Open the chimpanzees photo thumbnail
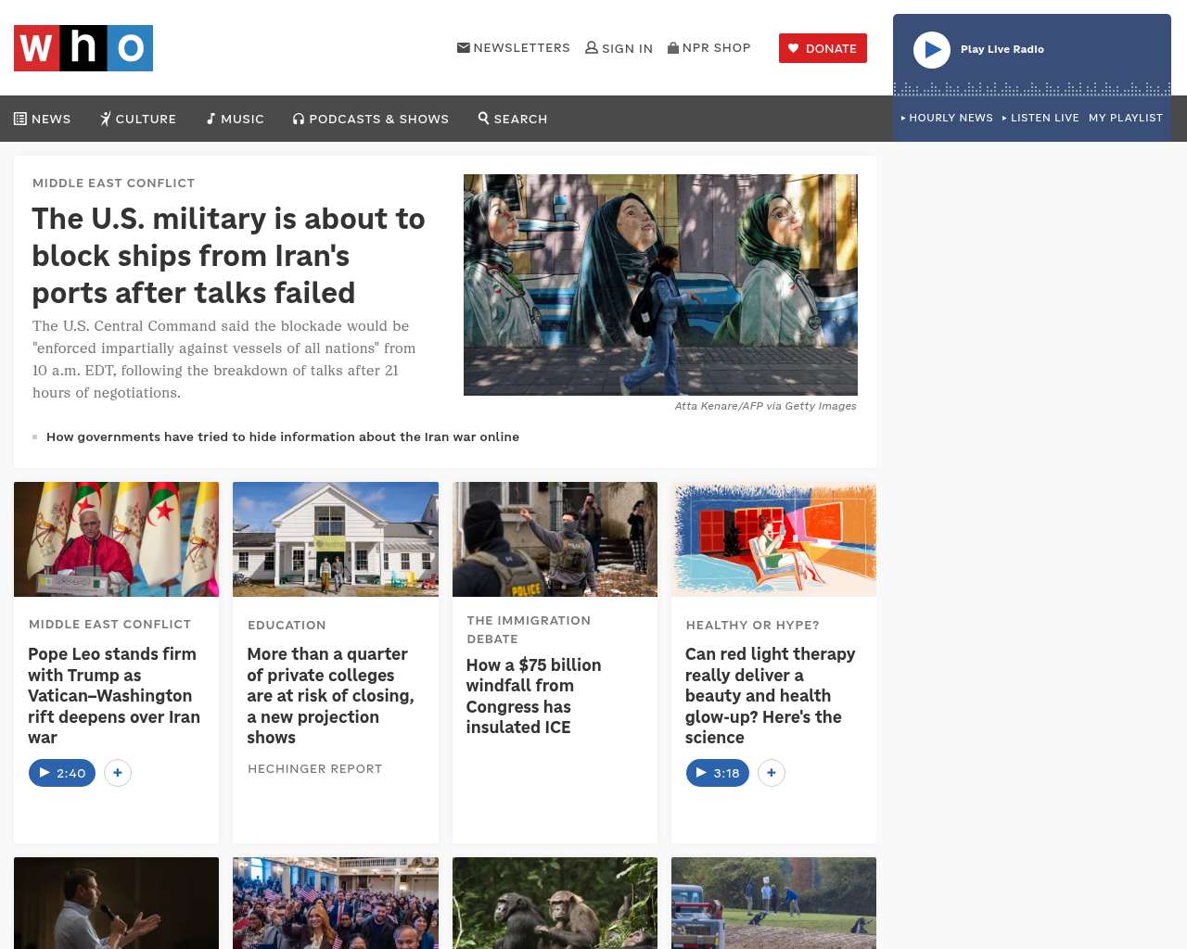The image size is (1187, 949). [x=555, y=903]
